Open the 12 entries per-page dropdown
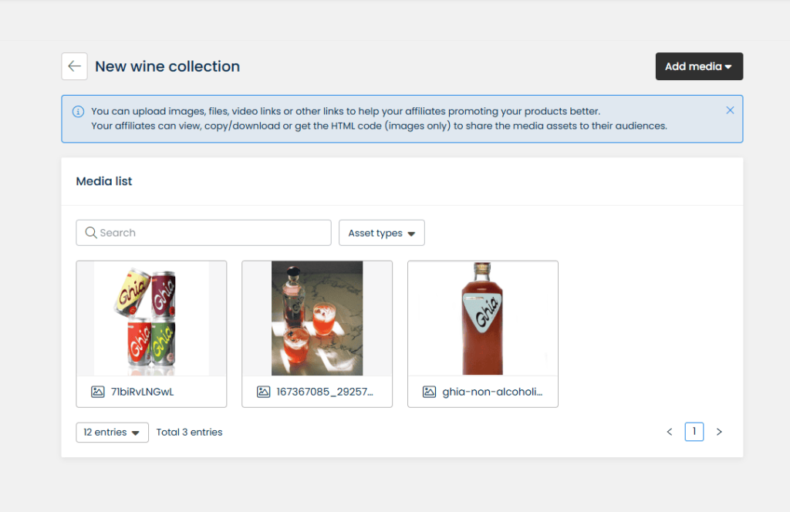This screenshot has width=790, height=512. [x=112, y=432]
